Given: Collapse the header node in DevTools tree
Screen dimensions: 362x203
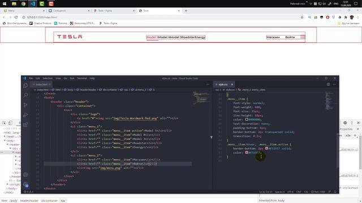Looking at the screenshot, I should point(7,144).
